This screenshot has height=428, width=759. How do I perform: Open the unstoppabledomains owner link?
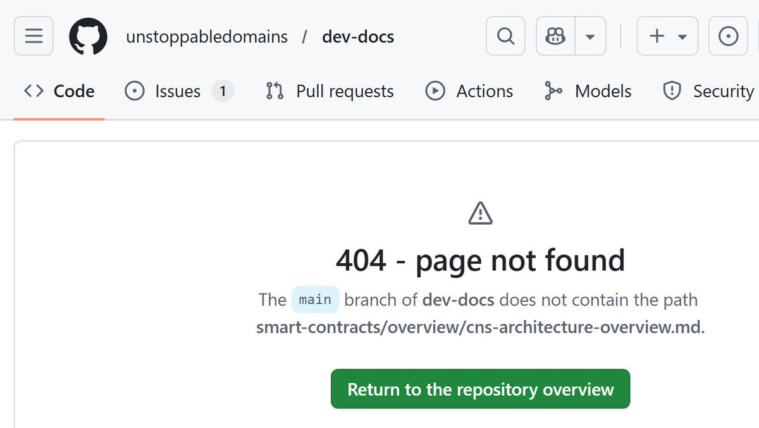(207, 37)
